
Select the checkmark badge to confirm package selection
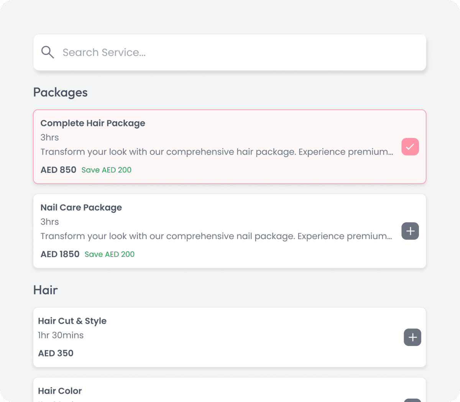[x=410, y=147]
